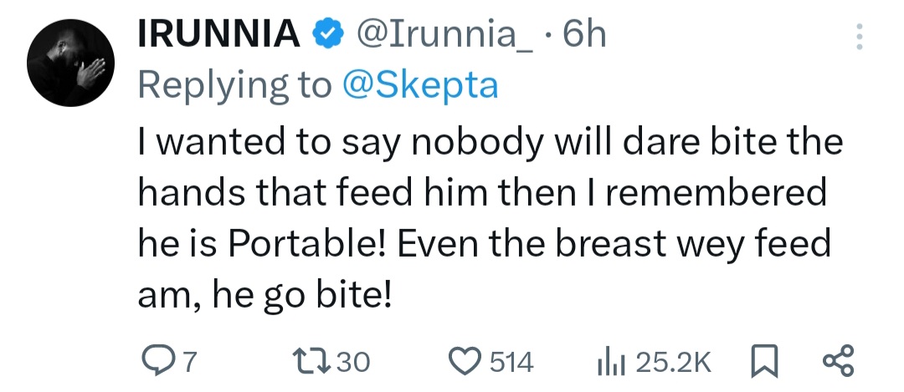Open IRUNNIA's profile picture
904x392 pixels.
[70, 64]
